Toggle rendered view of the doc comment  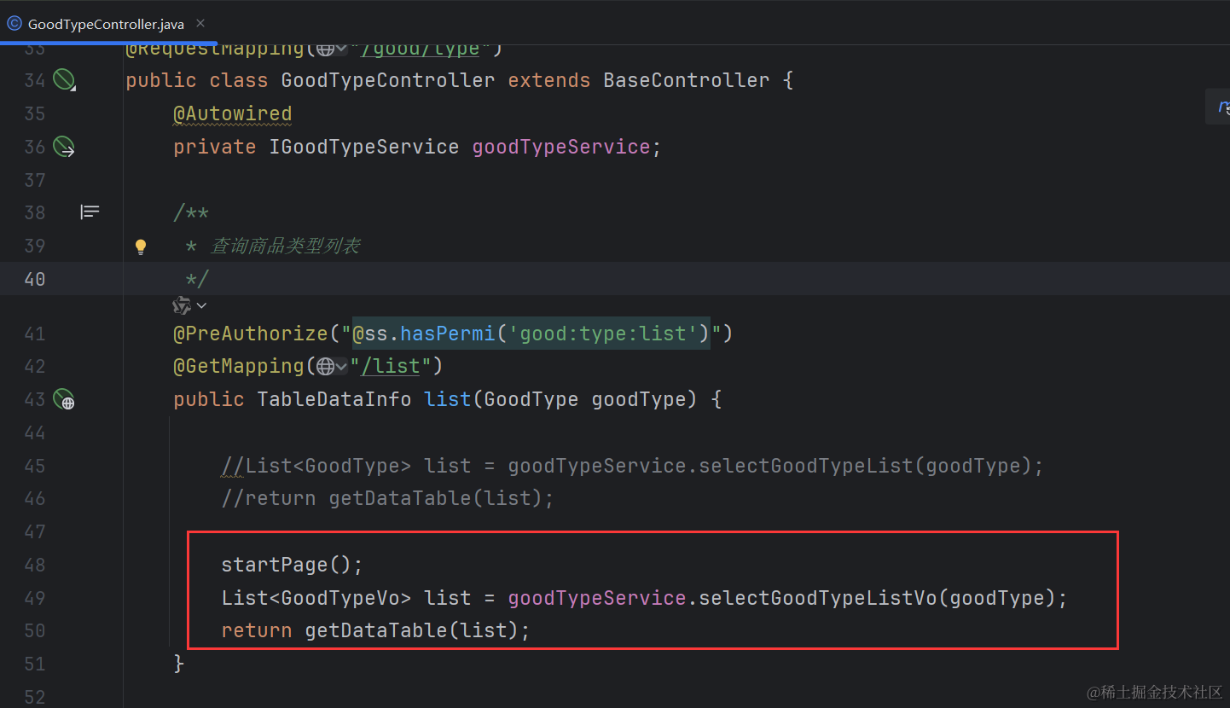click(x=90, y=212)
